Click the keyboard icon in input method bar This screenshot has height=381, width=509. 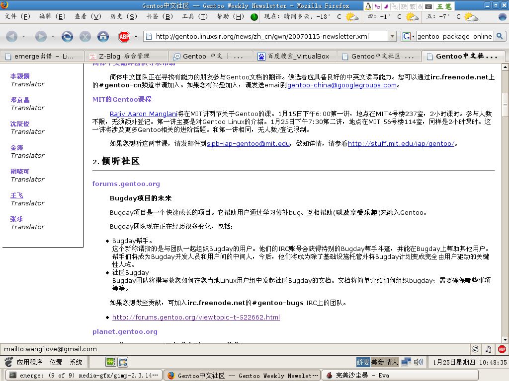click(x=428, y=6)
